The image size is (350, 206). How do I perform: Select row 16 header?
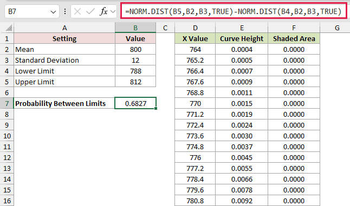click(7, 201)
